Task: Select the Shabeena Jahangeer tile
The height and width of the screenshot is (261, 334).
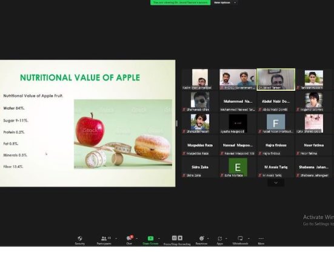Action: [x=313, y=167]
